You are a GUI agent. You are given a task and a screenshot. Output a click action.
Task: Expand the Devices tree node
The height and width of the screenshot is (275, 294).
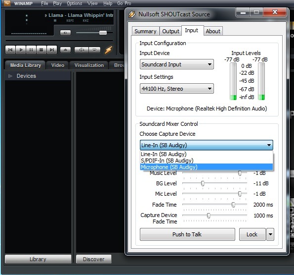point(10,76)
